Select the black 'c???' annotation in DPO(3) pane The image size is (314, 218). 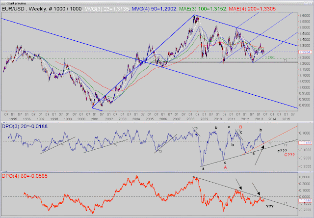coord(282,151)
